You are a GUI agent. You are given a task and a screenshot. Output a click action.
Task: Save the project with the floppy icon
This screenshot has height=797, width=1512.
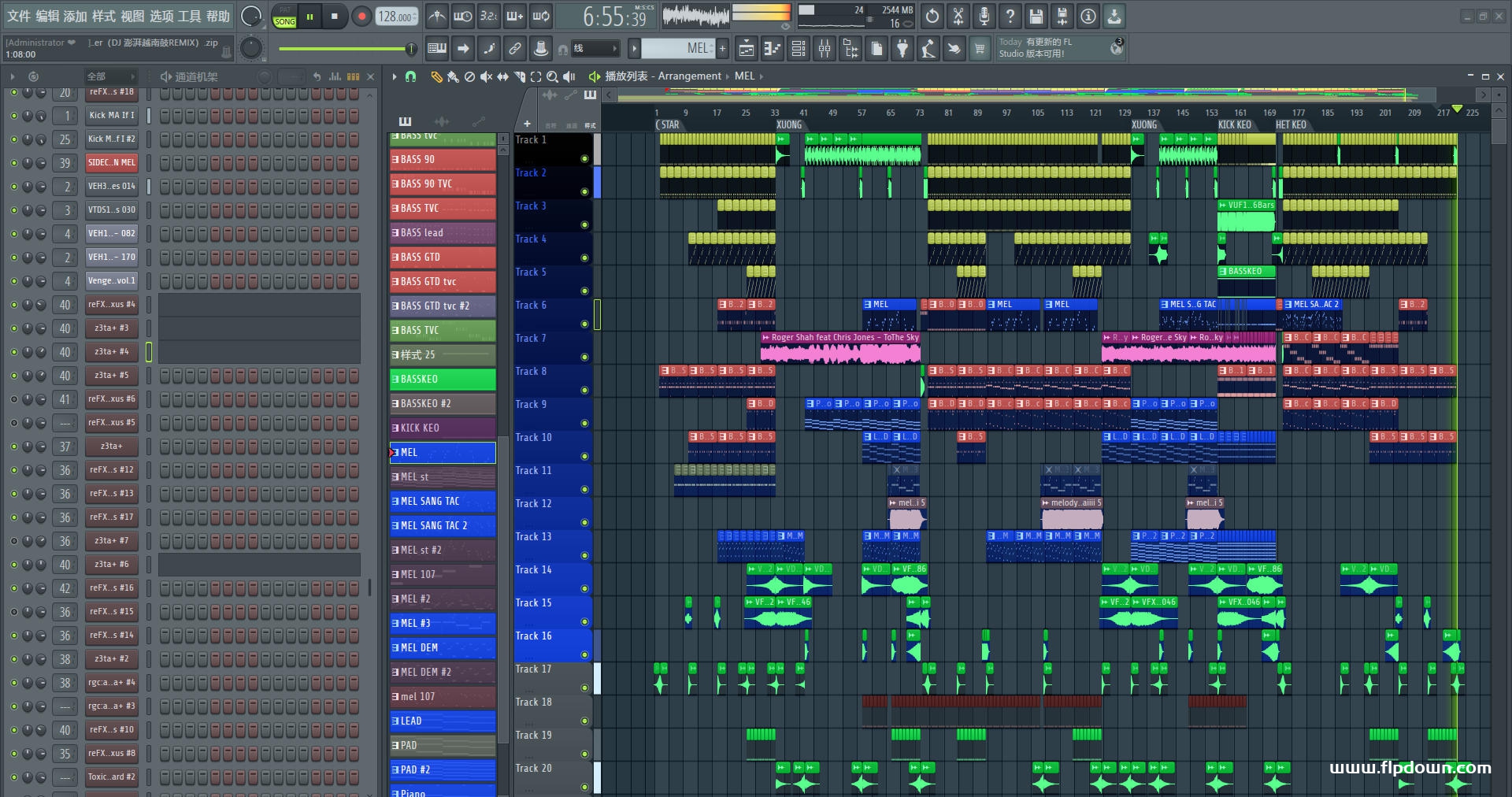click(1036, 16)
